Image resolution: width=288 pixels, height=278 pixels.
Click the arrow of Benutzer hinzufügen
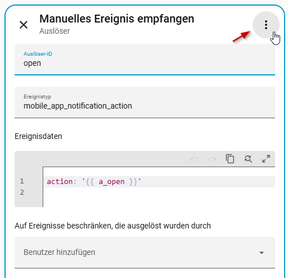click(262, 253)
